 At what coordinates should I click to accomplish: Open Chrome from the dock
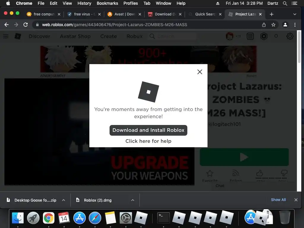49,218
